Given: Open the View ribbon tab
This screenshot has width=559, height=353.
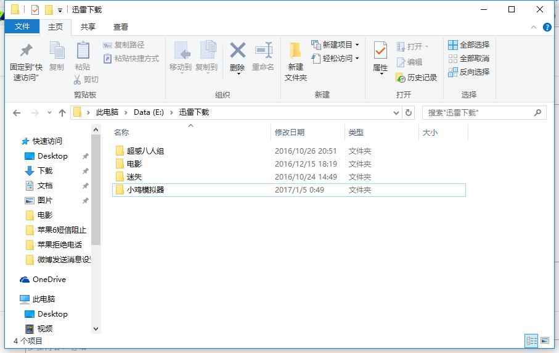Looking at the screenshot, I should click(121, 27).
